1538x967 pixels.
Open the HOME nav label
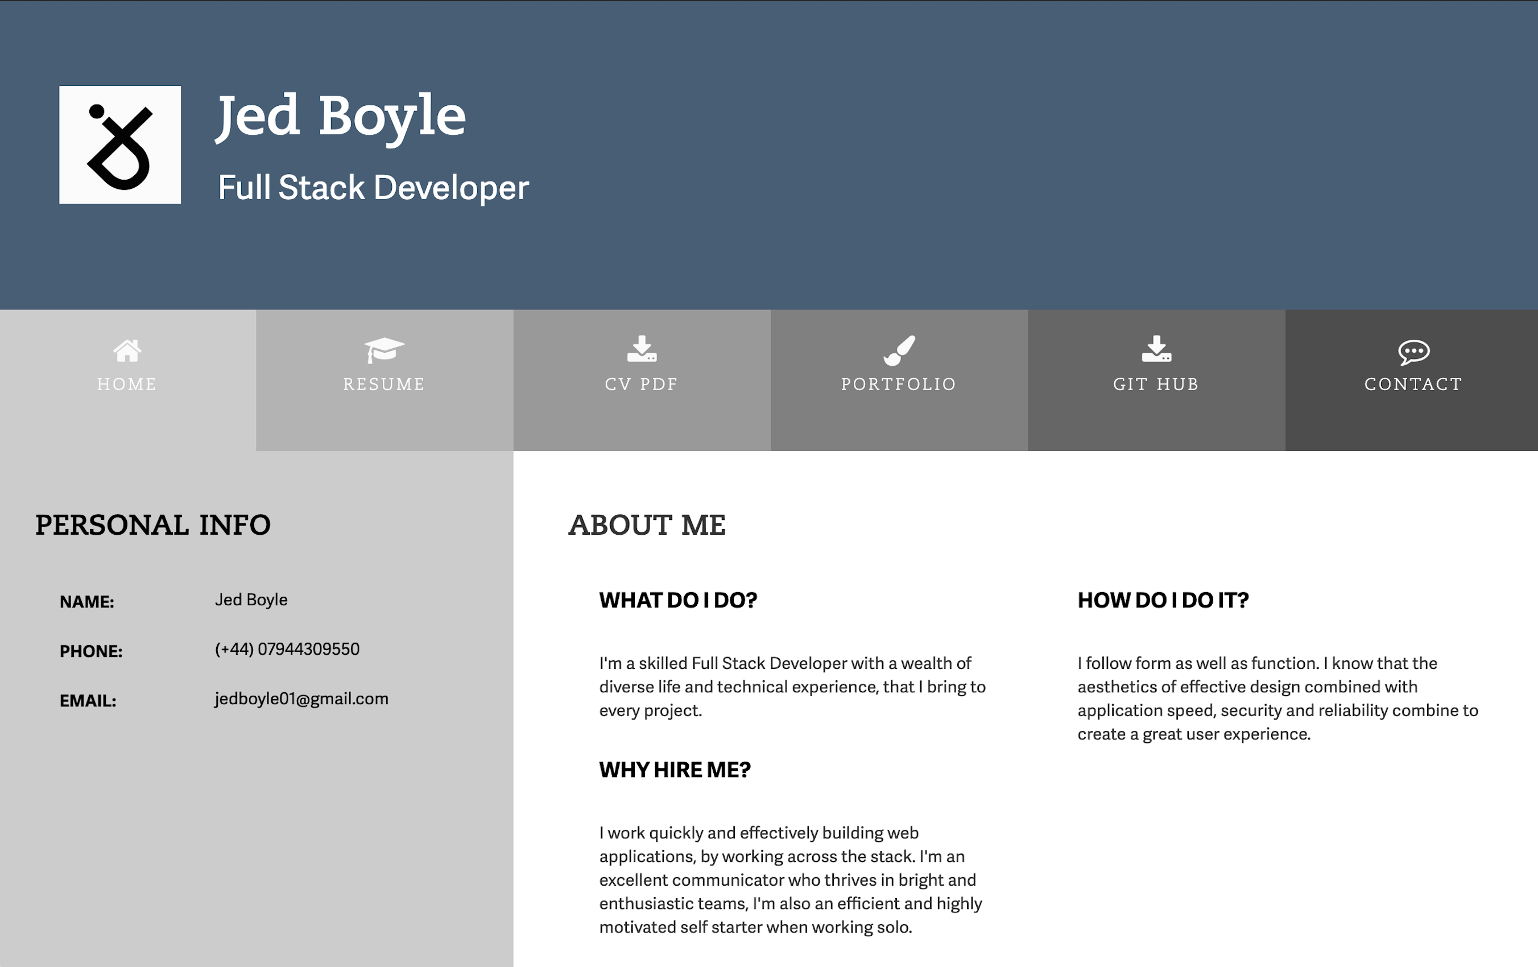click(127, 384)
